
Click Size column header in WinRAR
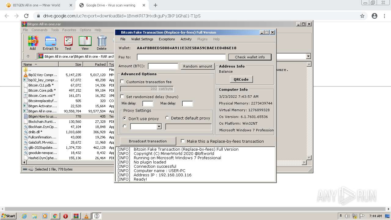(x=71, y=64)
